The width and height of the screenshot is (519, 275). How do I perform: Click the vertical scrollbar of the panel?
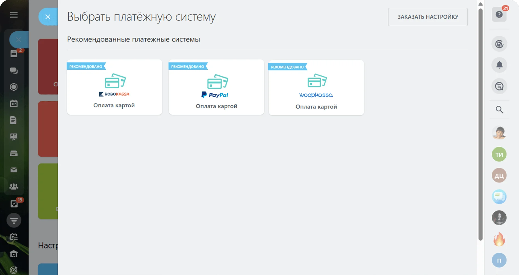[x=480, y=124]
